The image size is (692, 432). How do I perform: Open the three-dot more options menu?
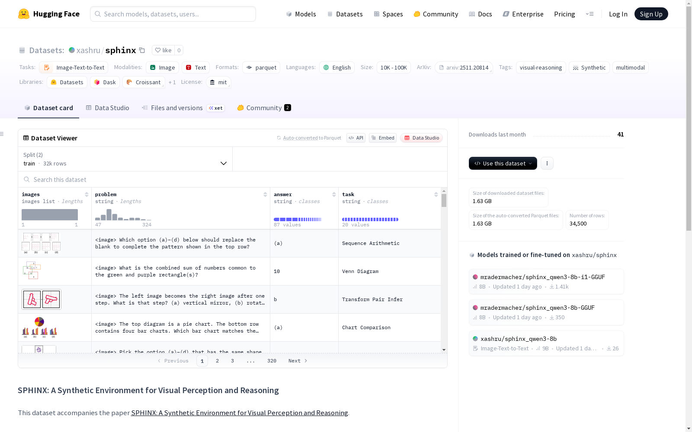[547, 163]
